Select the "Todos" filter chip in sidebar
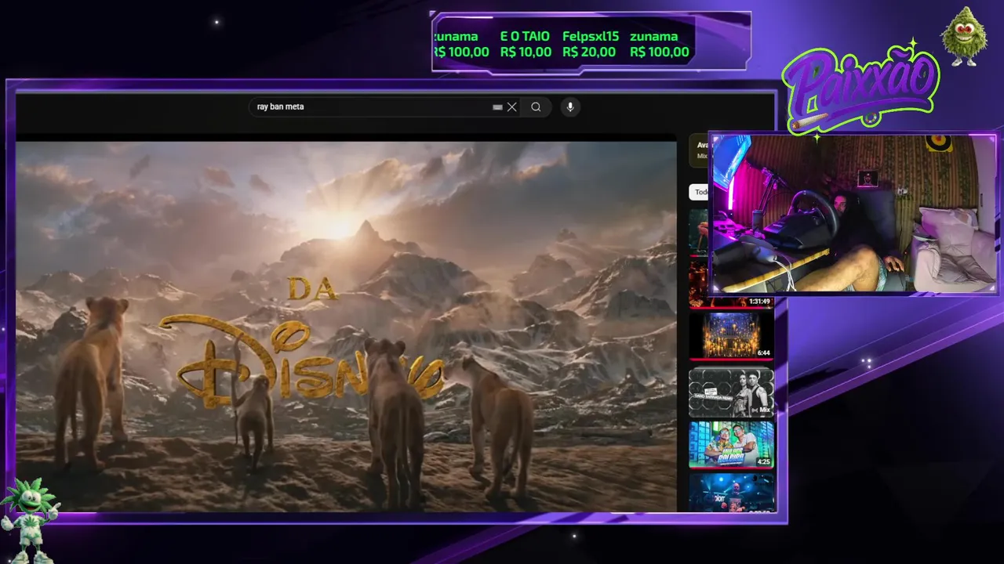 tap(700, 192)
